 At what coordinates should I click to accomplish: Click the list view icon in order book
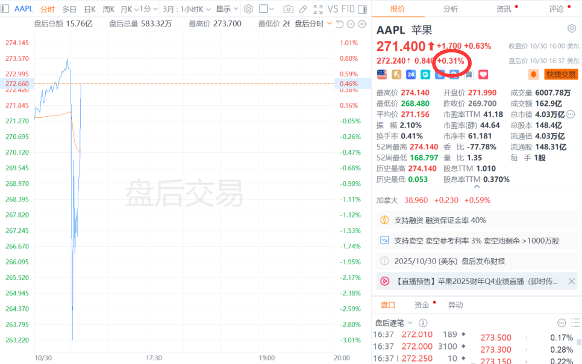pyautogui.click(x=575, y=323)
